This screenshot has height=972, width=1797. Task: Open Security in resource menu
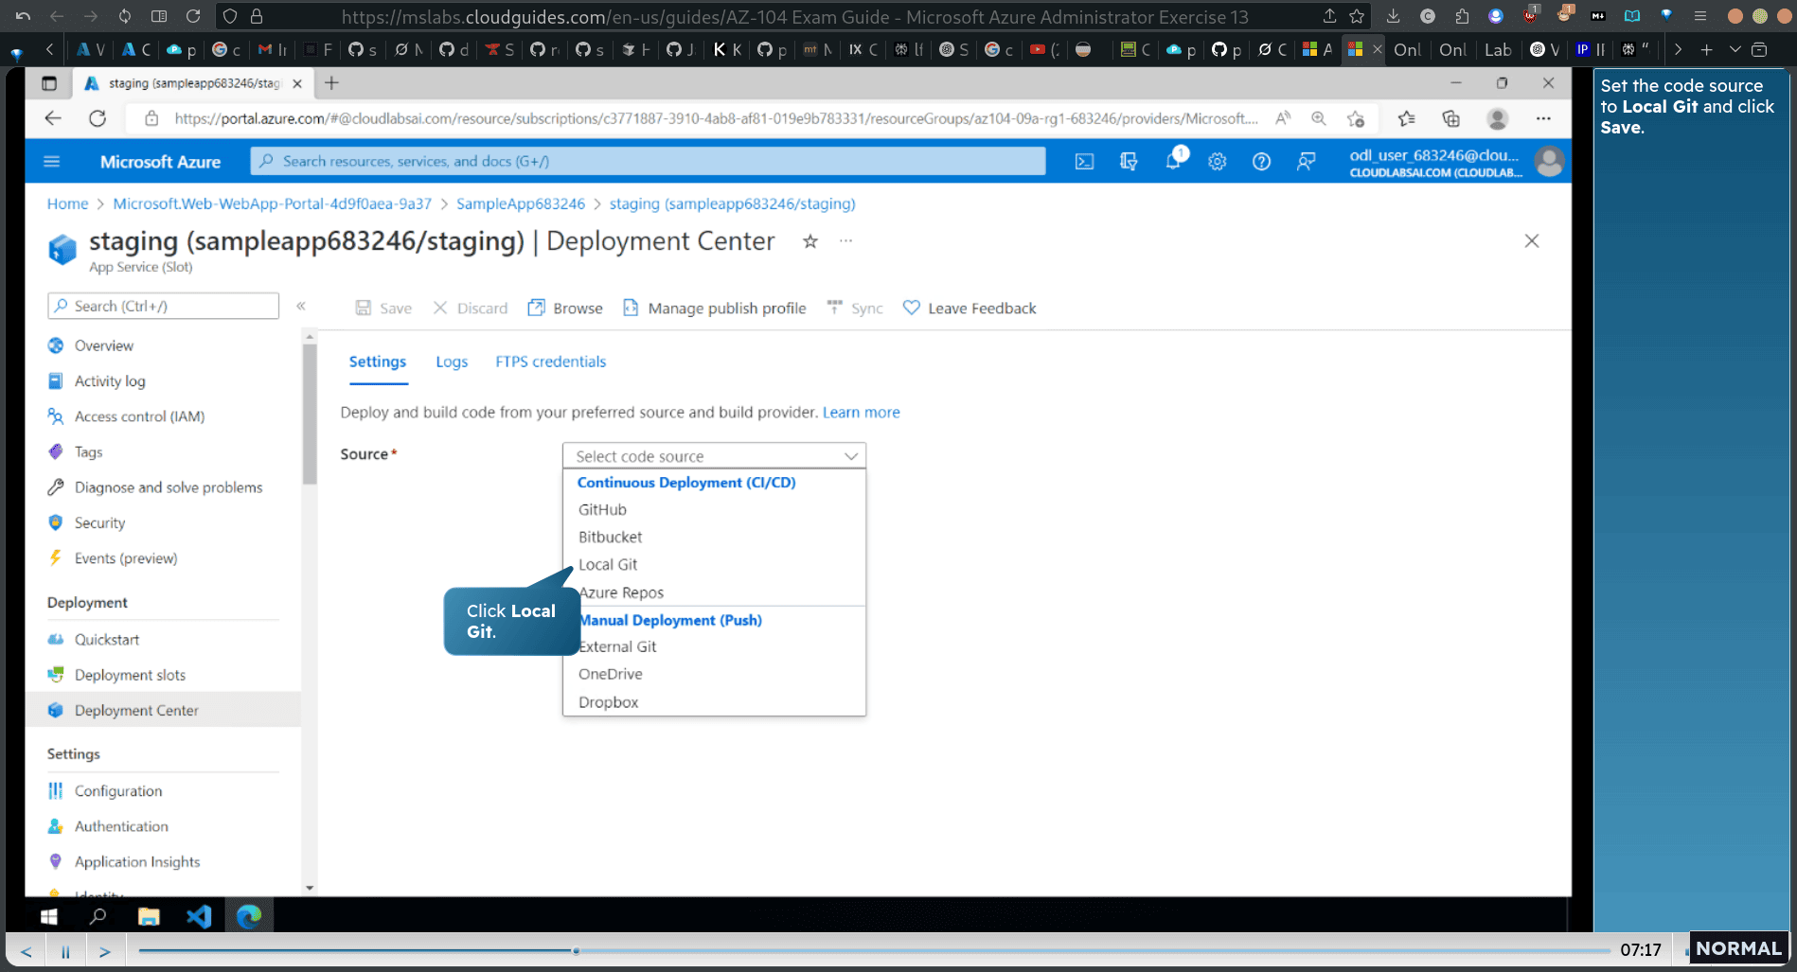tap(99, 523)
